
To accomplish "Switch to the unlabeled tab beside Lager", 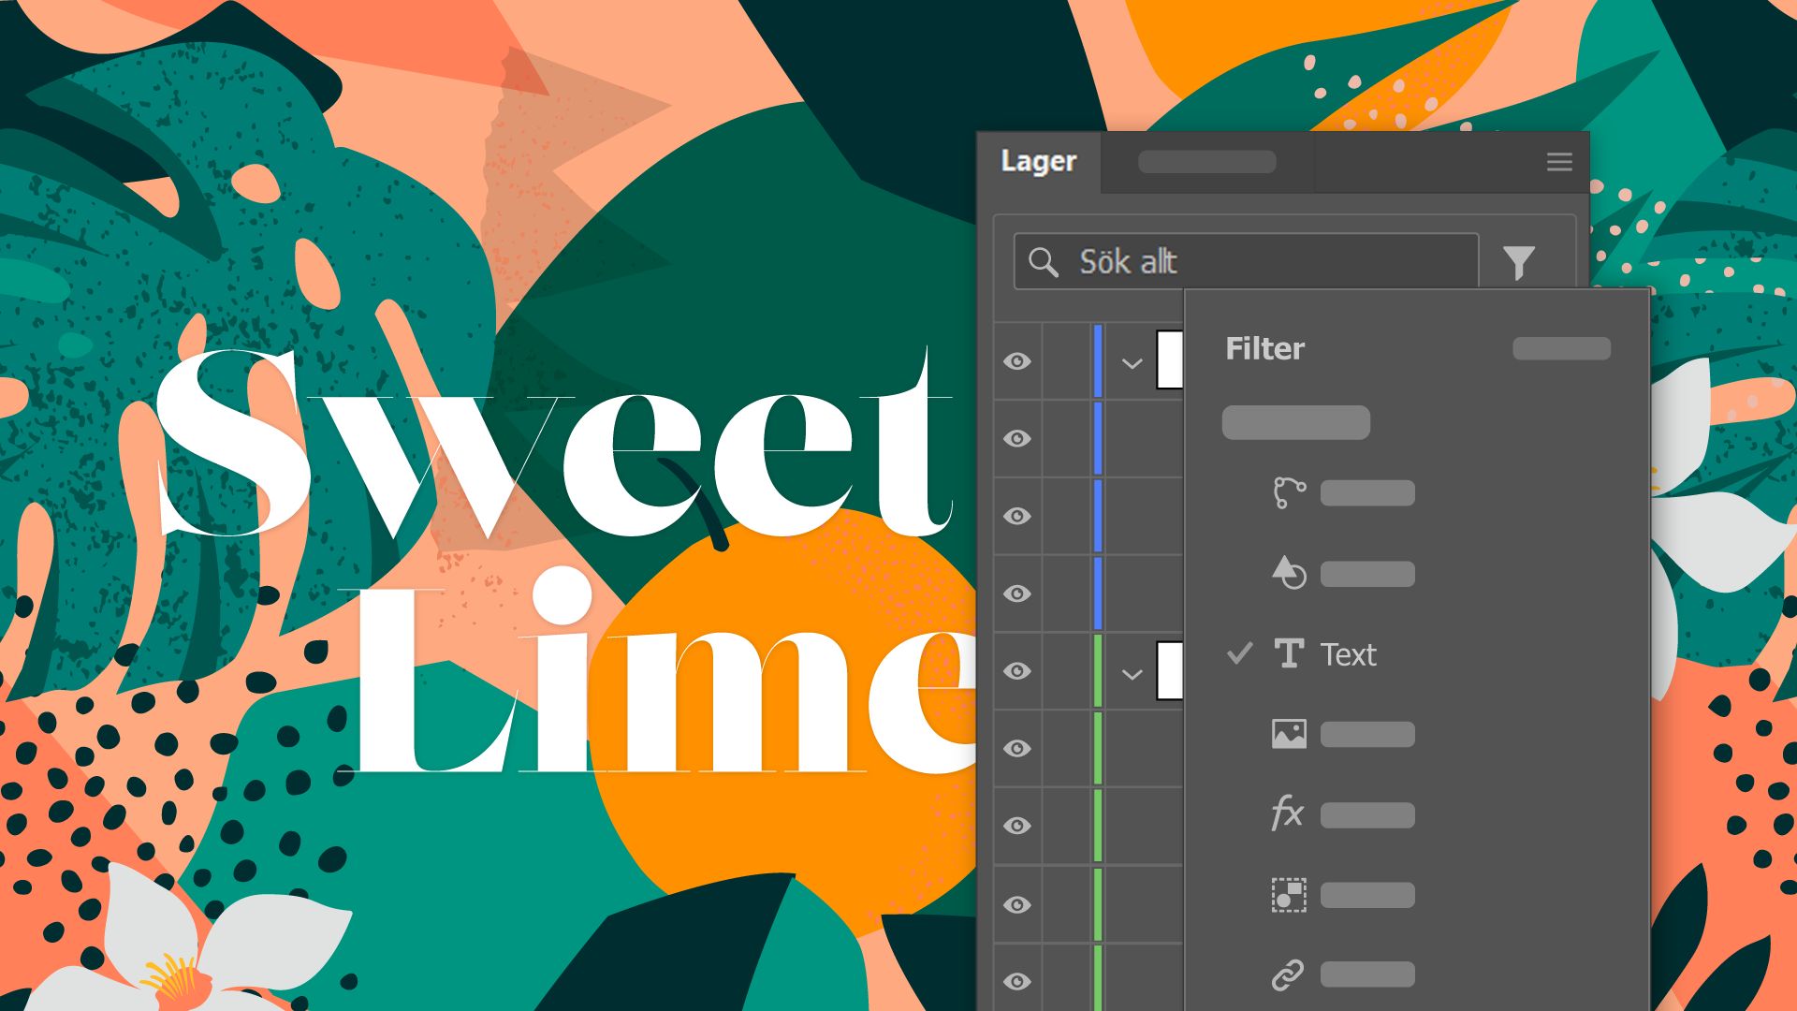I will 1206,162.
